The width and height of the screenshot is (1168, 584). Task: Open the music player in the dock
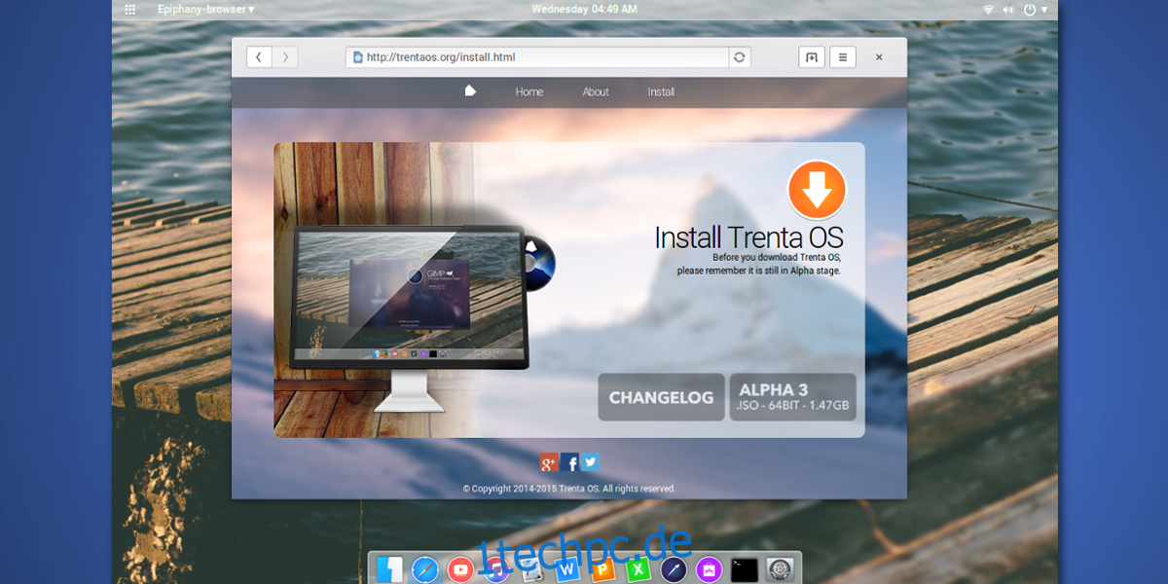(496, 570)
